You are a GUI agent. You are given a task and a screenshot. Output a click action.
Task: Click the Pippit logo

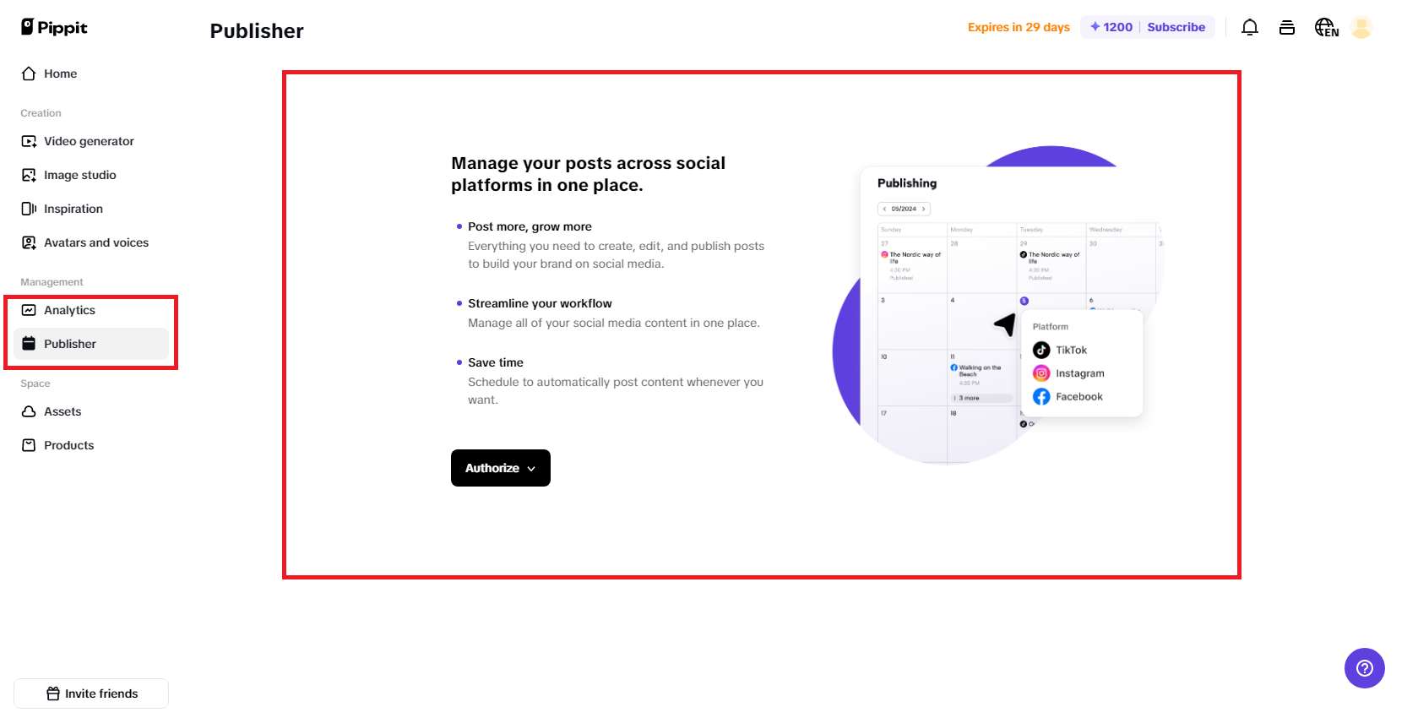point(52,26)
